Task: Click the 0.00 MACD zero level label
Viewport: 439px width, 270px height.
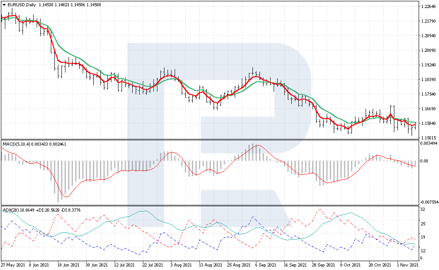Action: pyautogui.click(x=424, y=161)
